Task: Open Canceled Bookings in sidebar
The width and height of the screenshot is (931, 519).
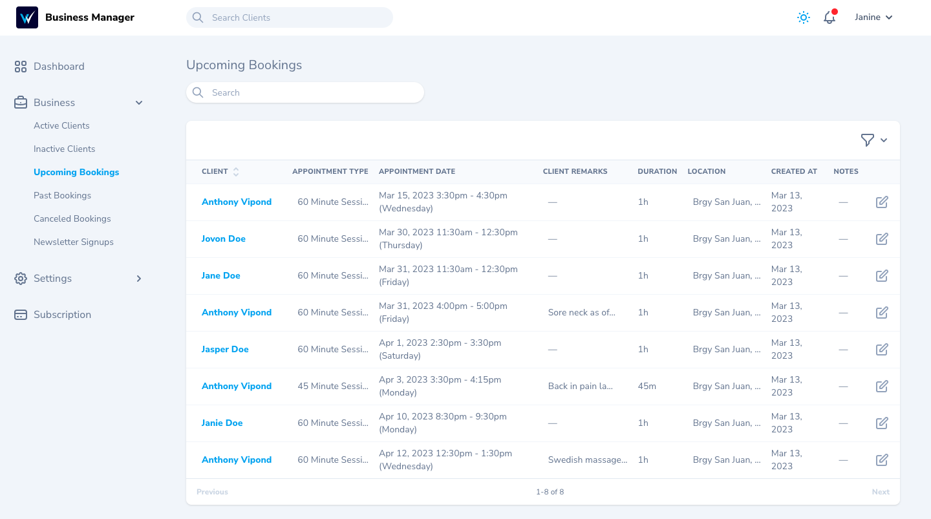Action: (72, 219)
